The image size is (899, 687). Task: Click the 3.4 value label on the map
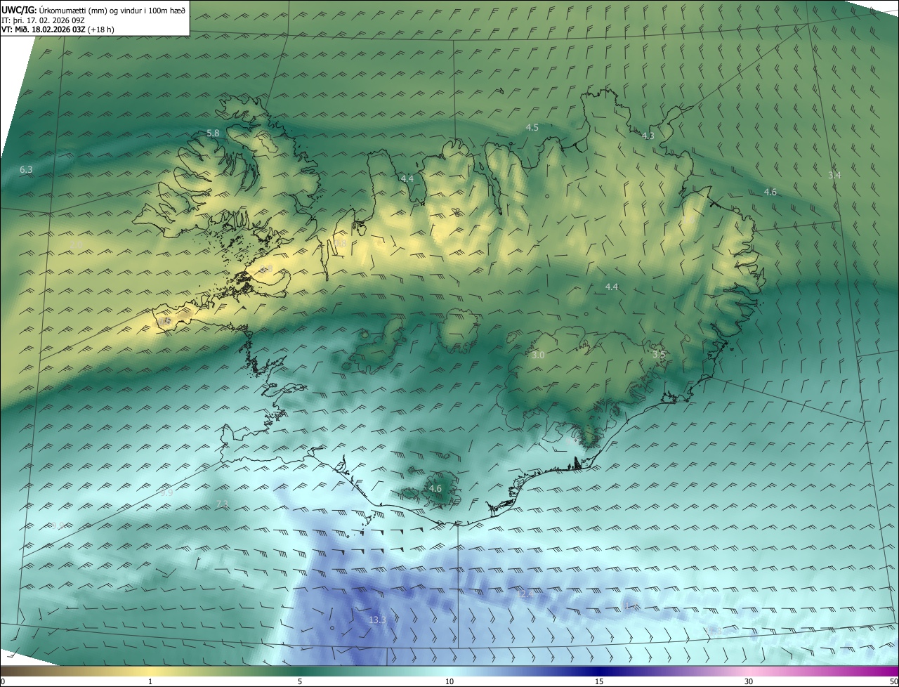click(834, 175)
